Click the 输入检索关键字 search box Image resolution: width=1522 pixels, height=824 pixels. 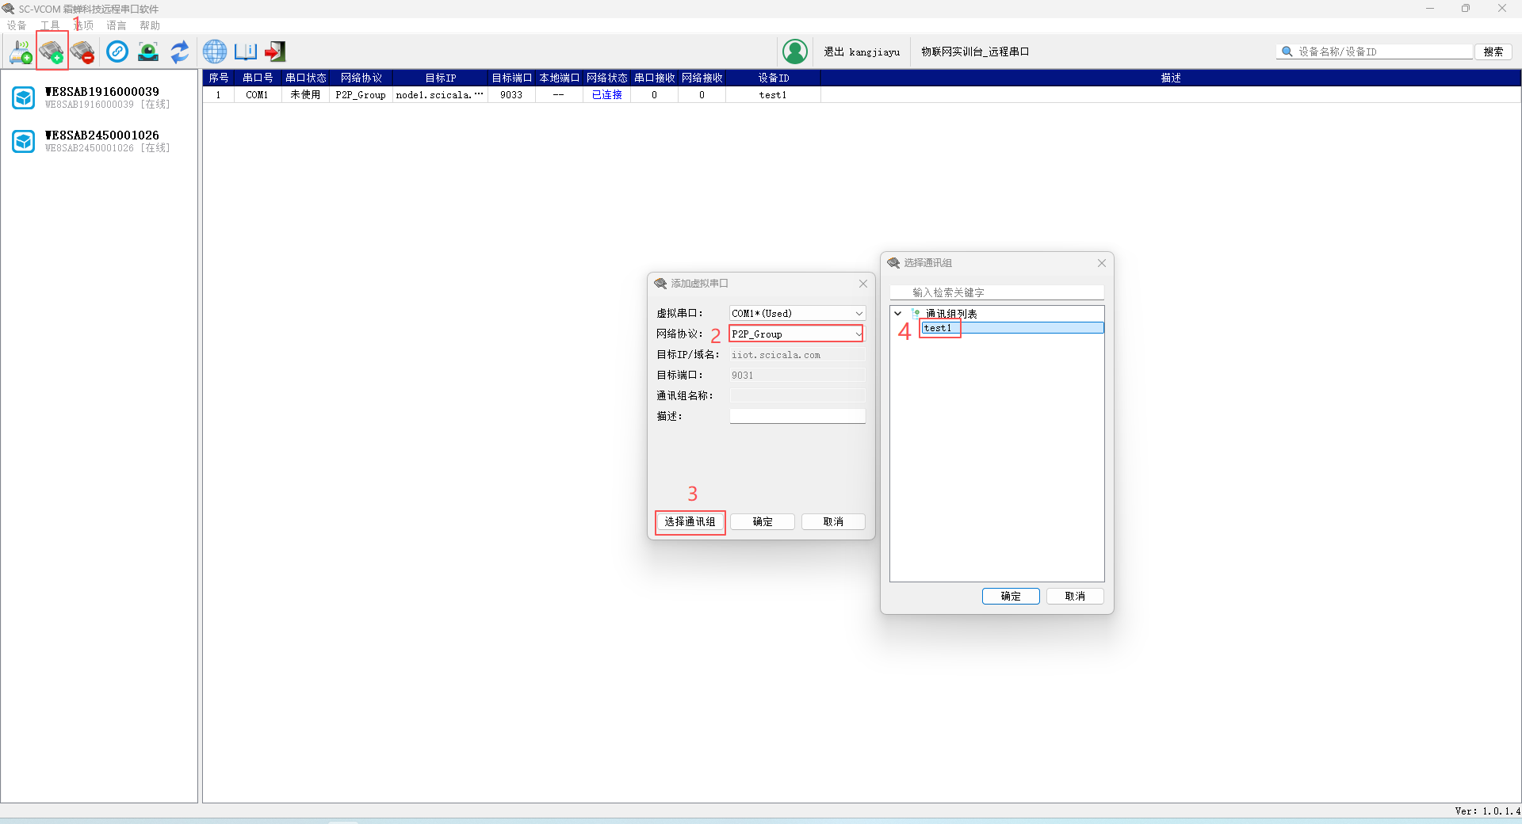pos(996,293)
